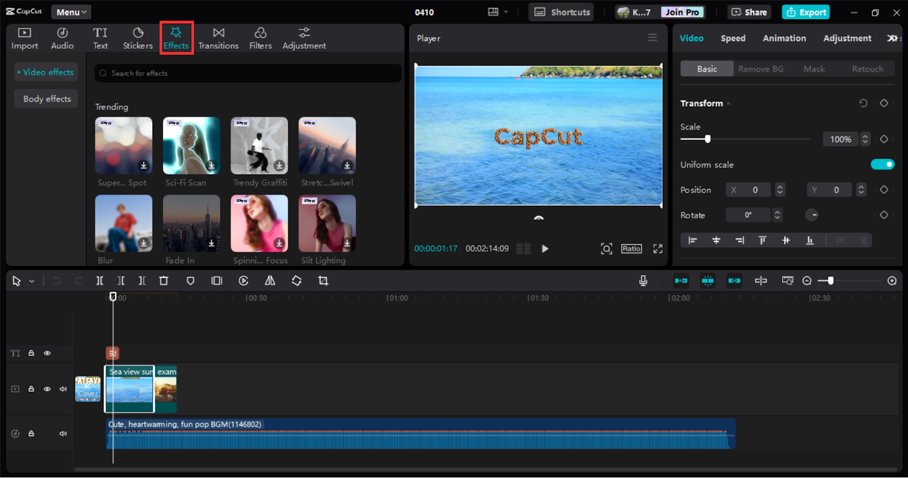The width and height of the screenshot is (908, 478).
Task: Reset the Transform settings
Action: [863, 103]
